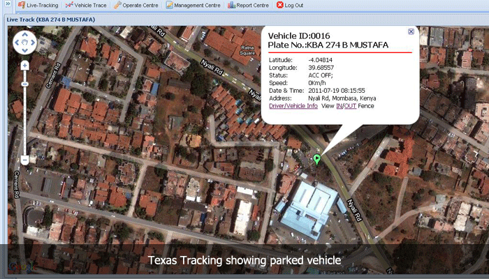This screenshot has width=489, height=279.
Task: Click Log Out
Action: point(290,6)
